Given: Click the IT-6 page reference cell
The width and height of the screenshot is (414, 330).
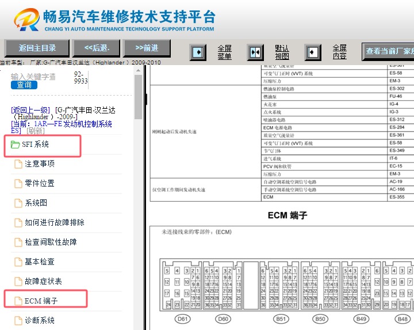Looking at the screenshot, I should tap(401, 158).
